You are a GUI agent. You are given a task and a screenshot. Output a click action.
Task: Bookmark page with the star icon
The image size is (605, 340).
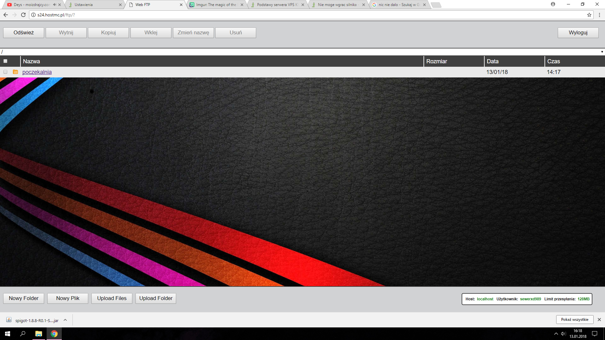tap(589, 15)
